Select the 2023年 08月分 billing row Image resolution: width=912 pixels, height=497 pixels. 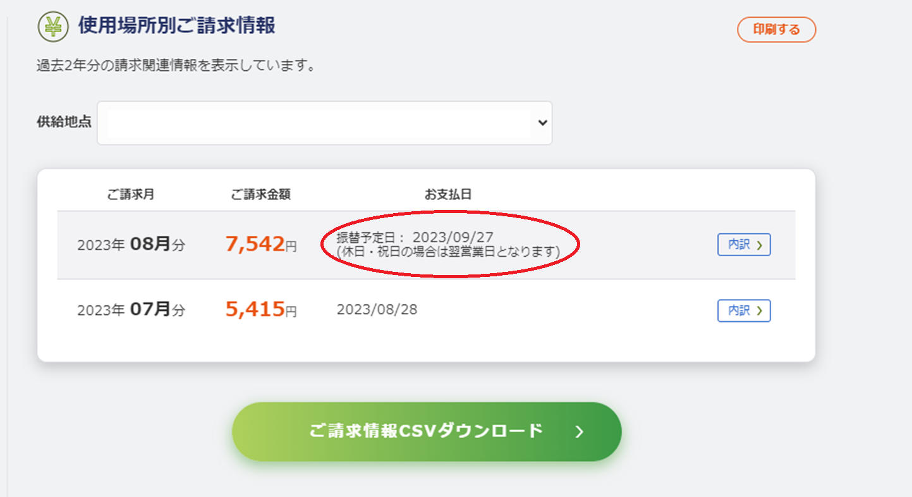[131, 245]
